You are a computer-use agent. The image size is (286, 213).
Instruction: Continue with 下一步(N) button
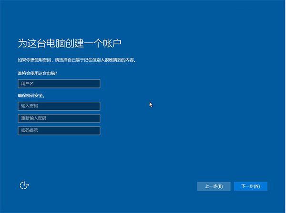click(x=251, y=186)
